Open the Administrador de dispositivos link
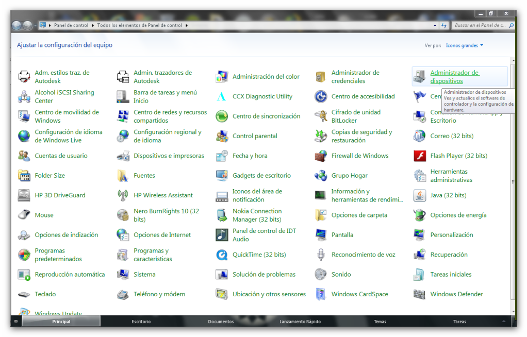Viewport: 527px width, 337px height. pyautogui.click(x=455, y=77)
